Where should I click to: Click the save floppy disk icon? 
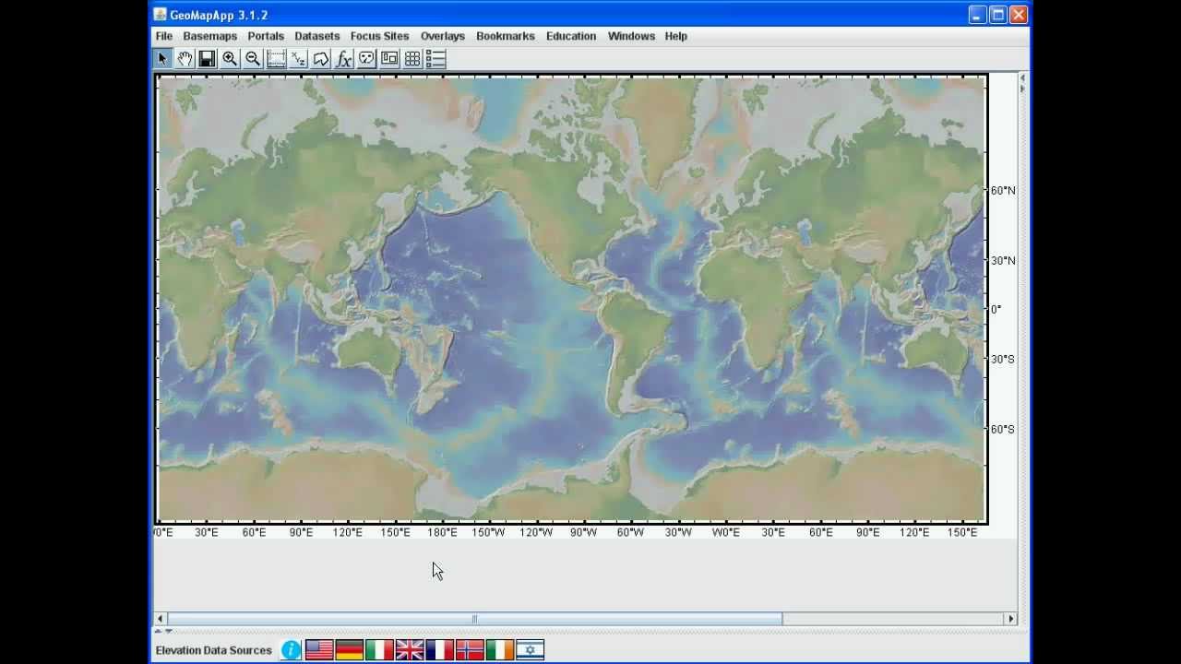click(x=208, y=59)
